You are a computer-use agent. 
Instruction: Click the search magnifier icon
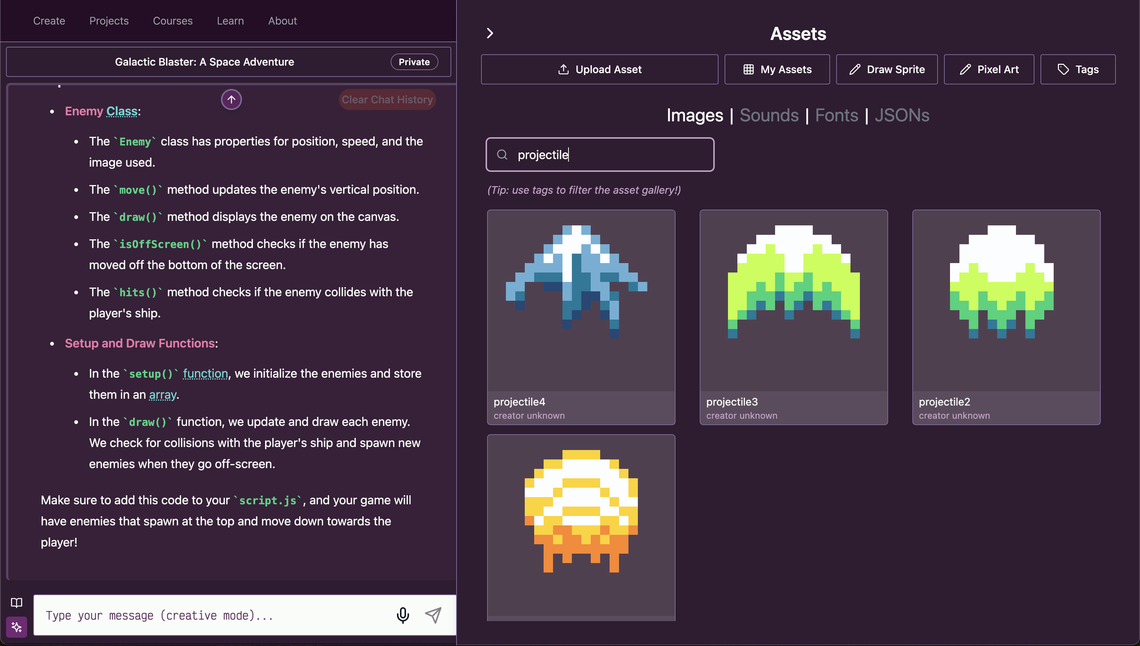[x=502, y=155]
